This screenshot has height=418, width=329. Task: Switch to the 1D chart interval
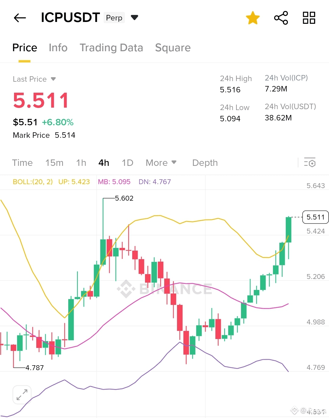tap(127, 163)
